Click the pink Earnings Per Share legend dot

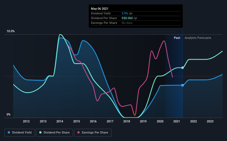tap(79, 132)
